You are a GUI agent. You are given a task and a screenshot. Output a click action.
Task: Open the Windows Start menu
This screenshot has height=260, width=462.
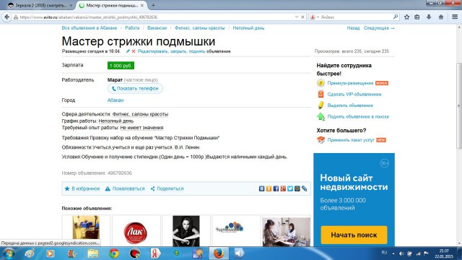coord(9,253)
